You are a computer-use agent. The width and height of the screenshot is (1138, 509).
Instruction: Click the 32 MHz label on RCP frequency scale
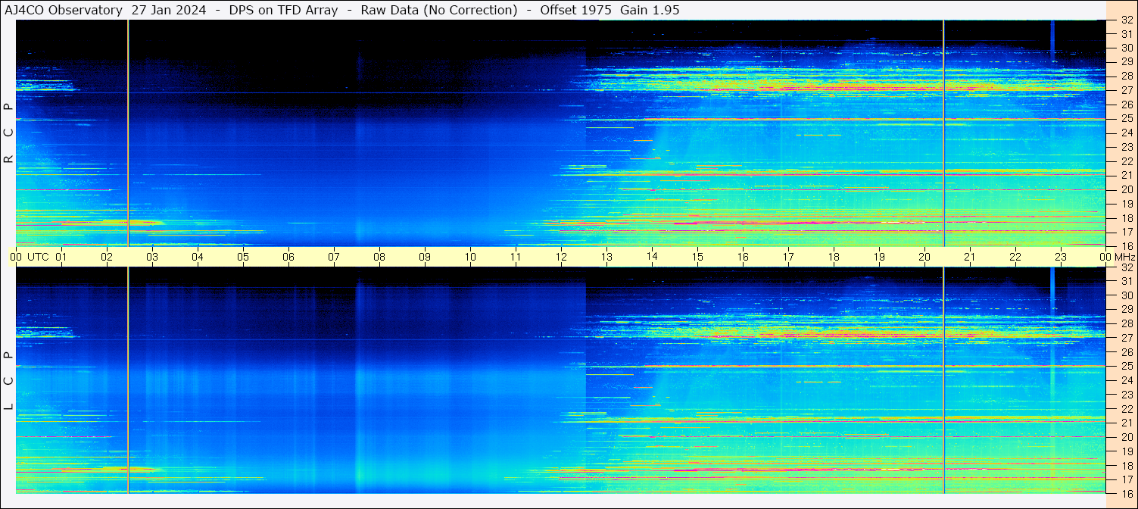tap(1126, 20)
